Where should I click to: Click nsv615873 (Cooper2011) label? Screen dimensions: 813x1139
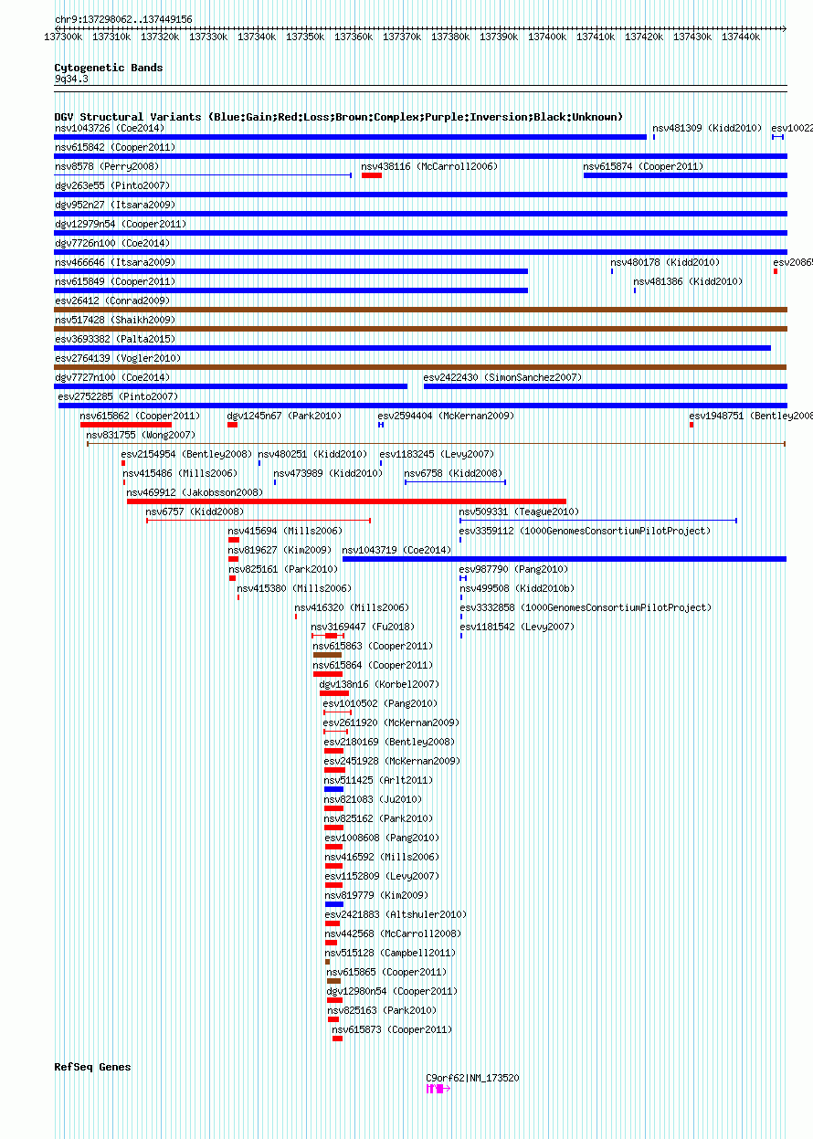[392, 1029]
